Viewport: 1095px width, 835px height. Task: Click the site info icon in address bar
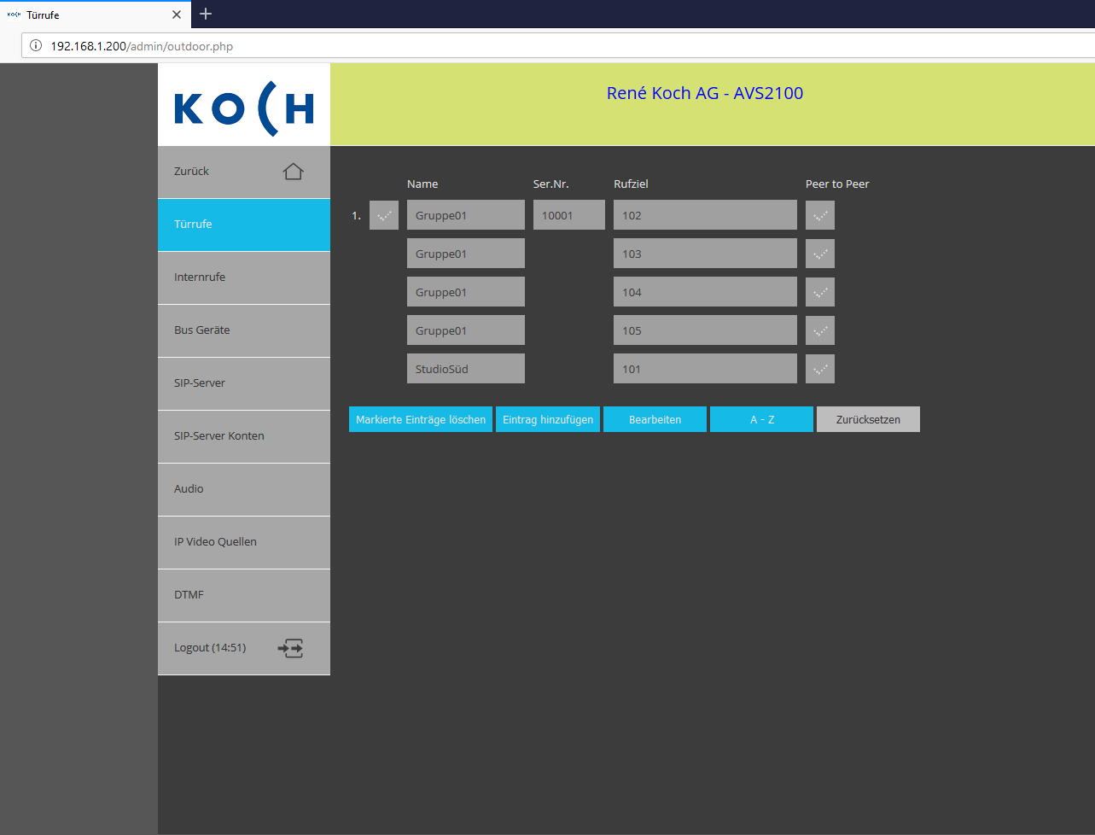click(36, 46)
